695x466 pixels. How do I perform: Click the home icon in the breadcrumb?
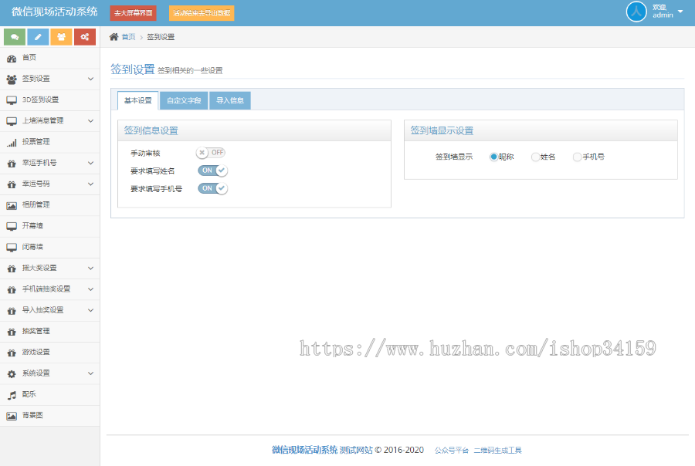point(114,37)
